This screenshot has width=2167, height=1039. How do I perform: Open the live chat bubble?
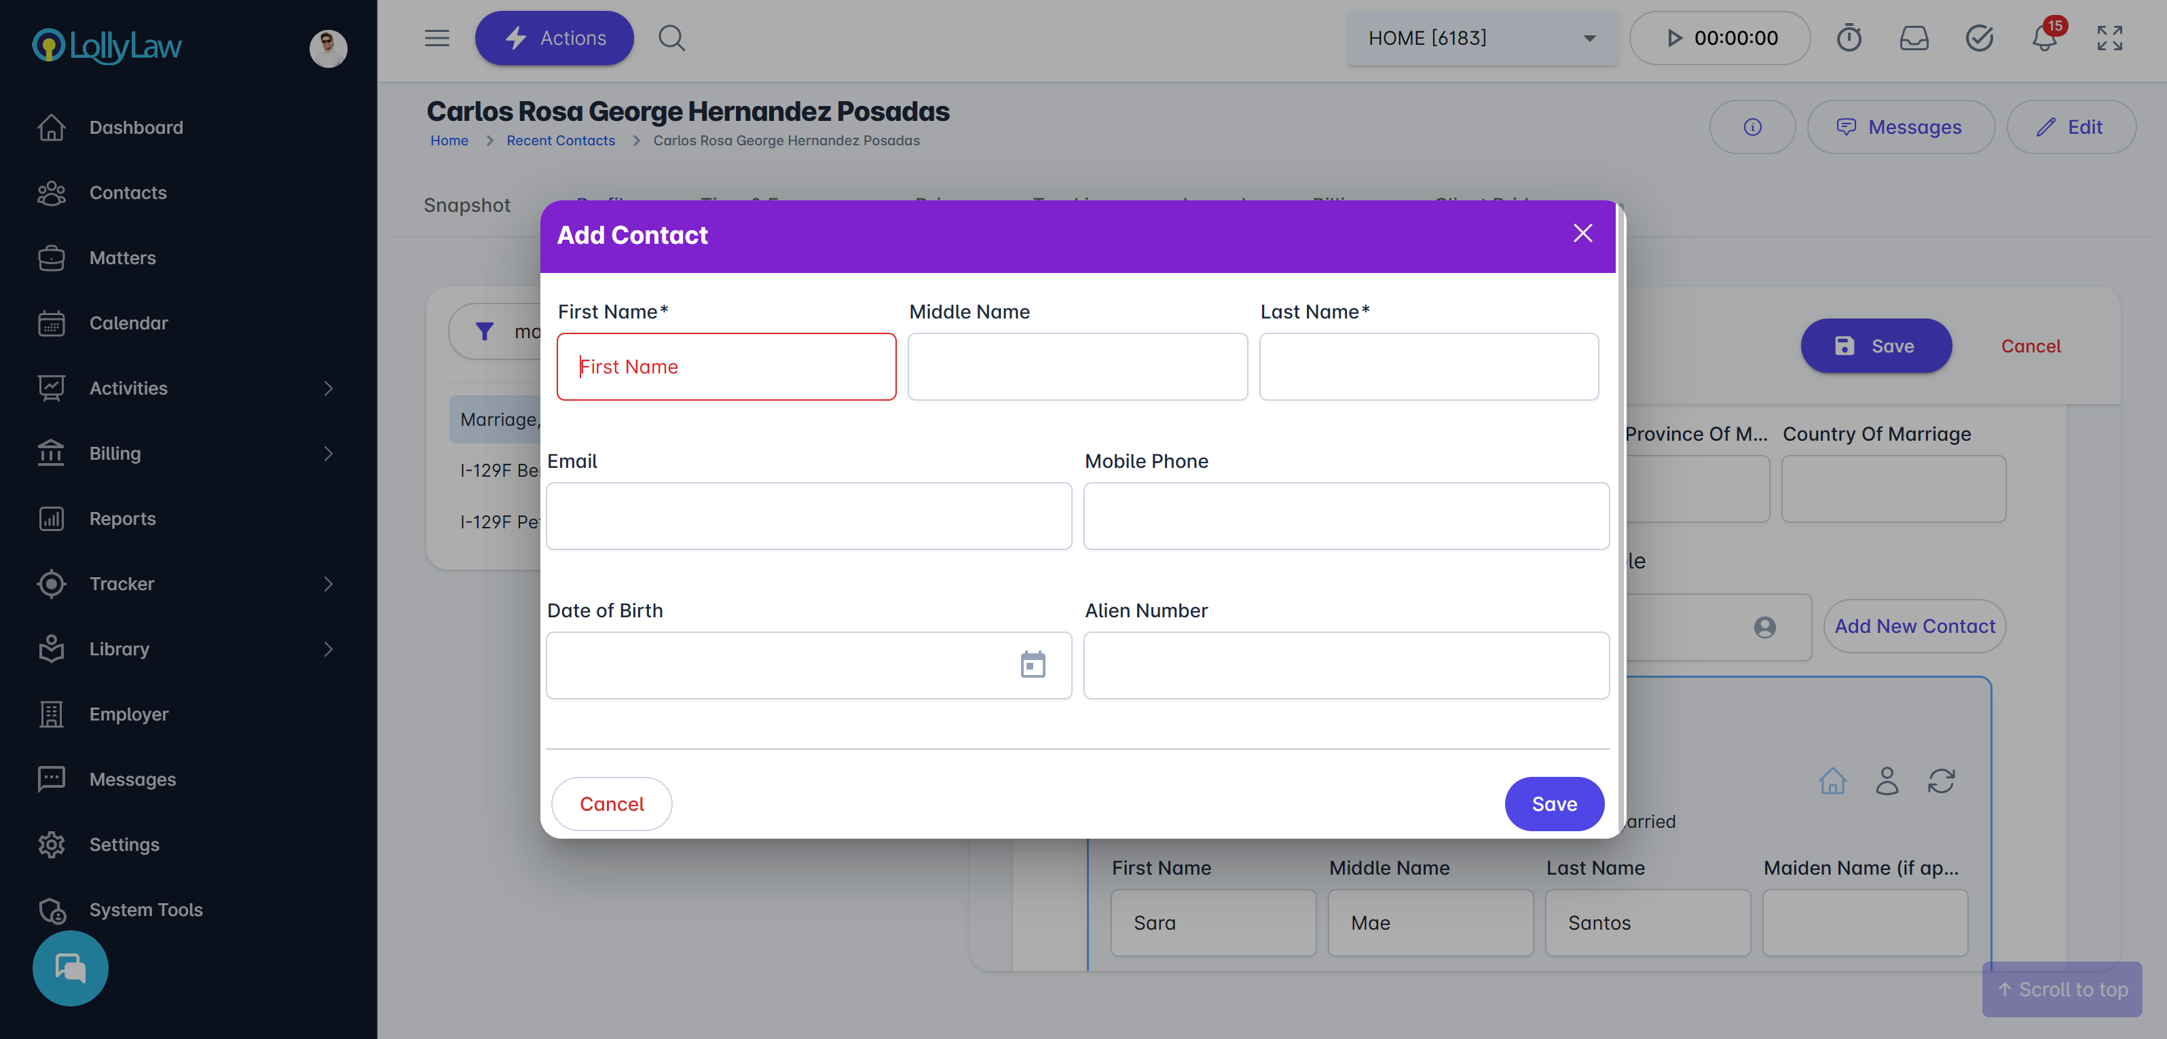tap(70, 968)
